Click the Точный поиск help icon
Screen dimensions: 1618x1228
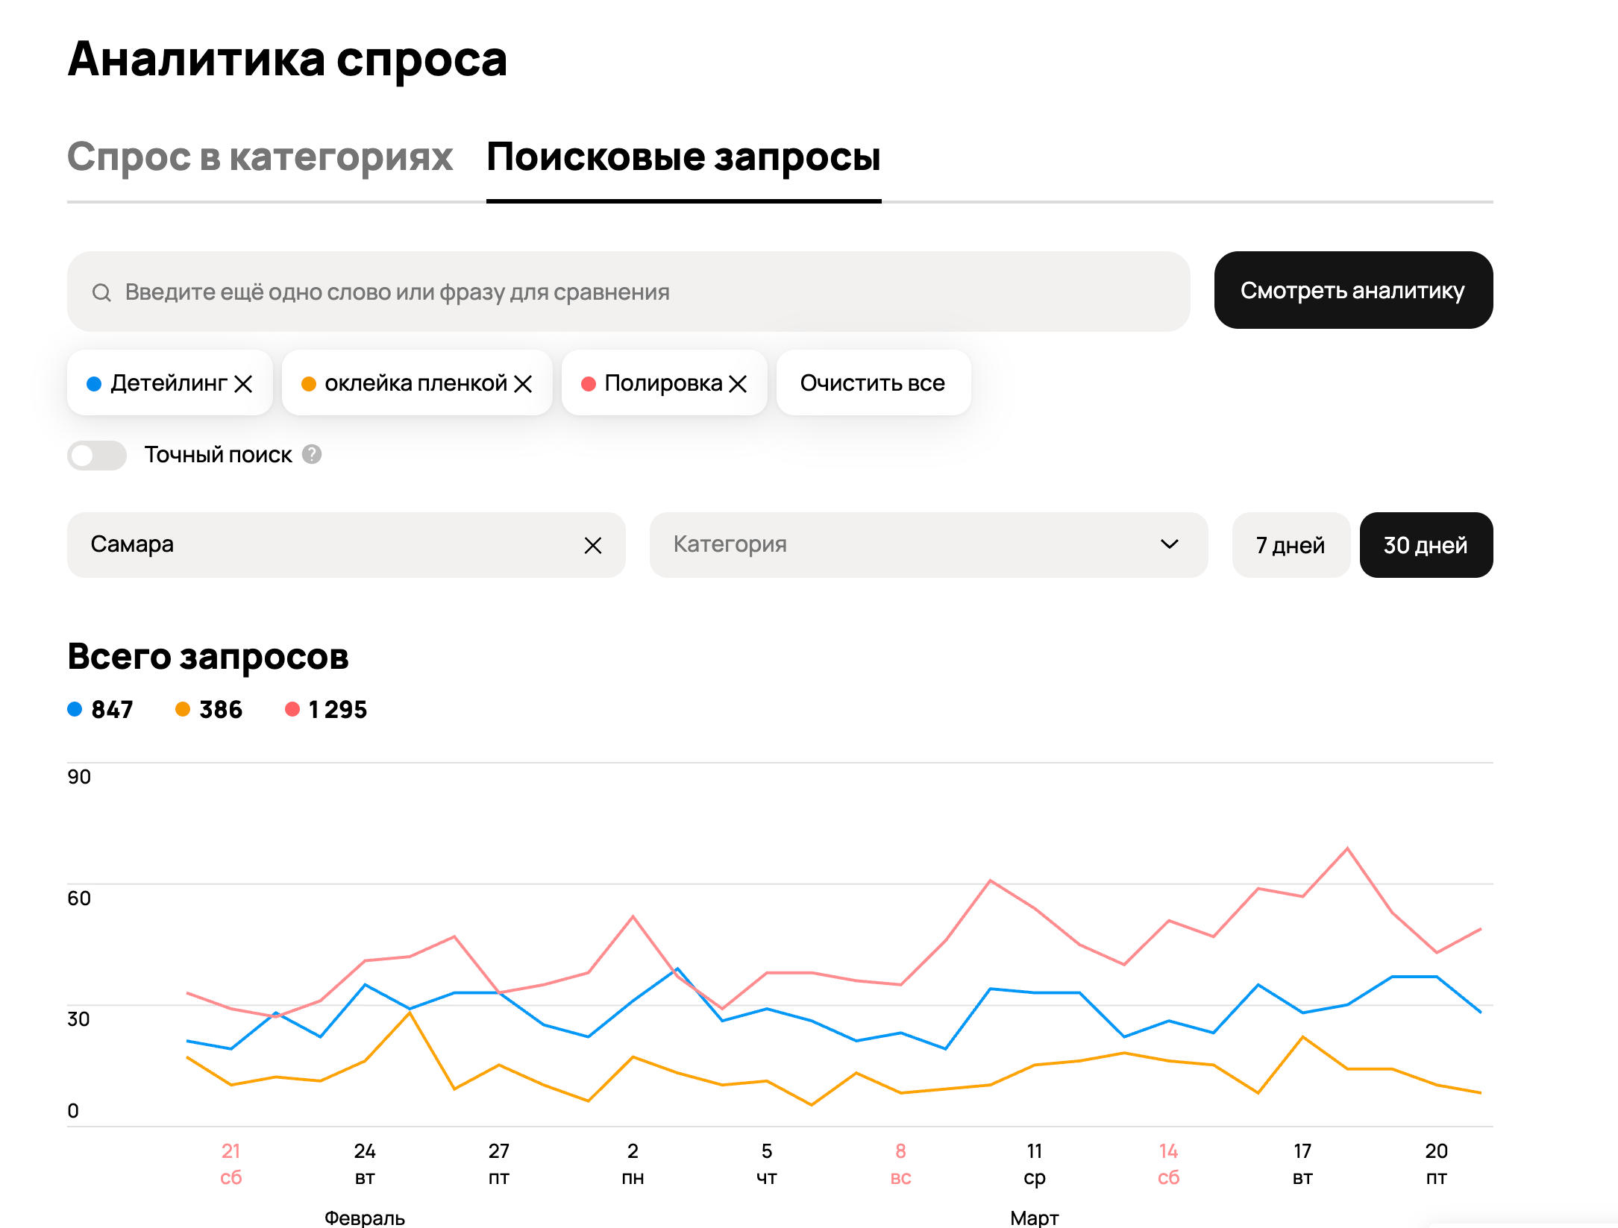pyautogui.click(x=312, y=454)
